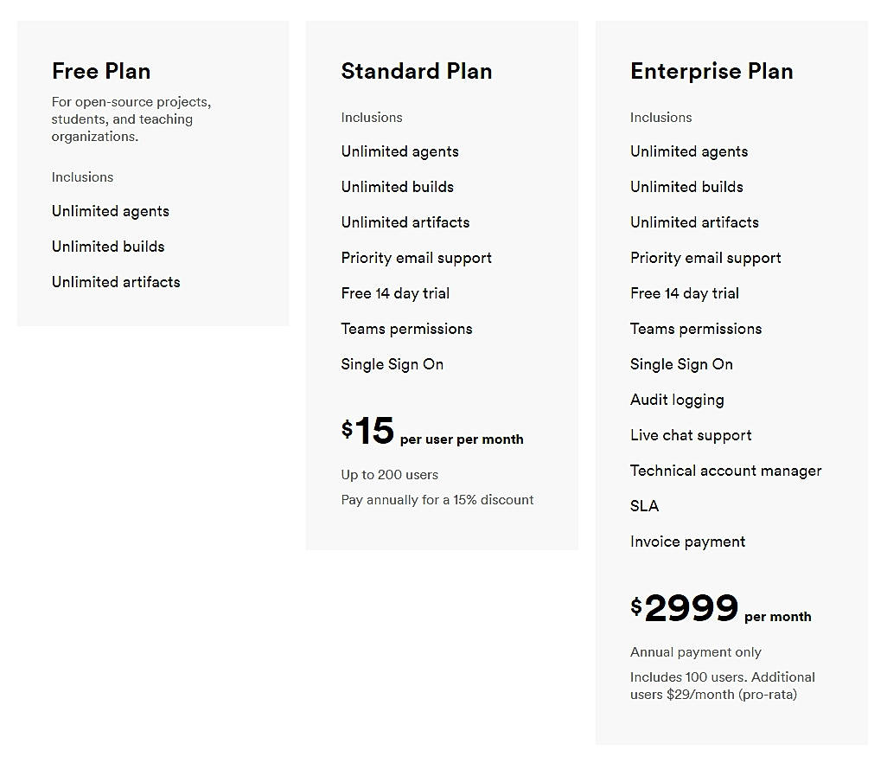Click the "Up to 200 users" note
This screenshot has width=887, height=763.
389,475
